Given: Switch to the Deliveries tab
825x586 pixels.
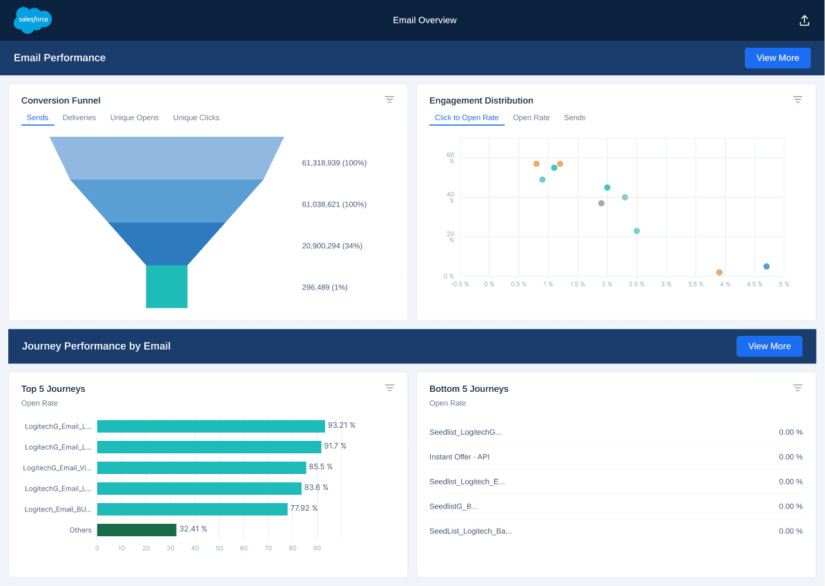Looking at the screenshot, I should pos(79,117).
